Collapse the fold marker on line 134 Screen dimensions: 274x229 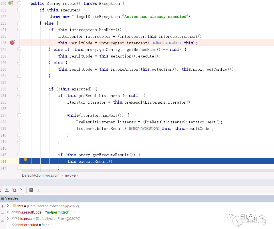pos(19,96)
